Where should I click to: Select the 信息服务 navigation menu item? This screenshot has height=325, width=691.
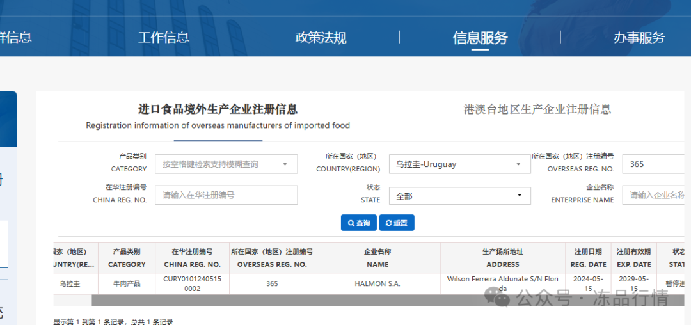point(480,38)
